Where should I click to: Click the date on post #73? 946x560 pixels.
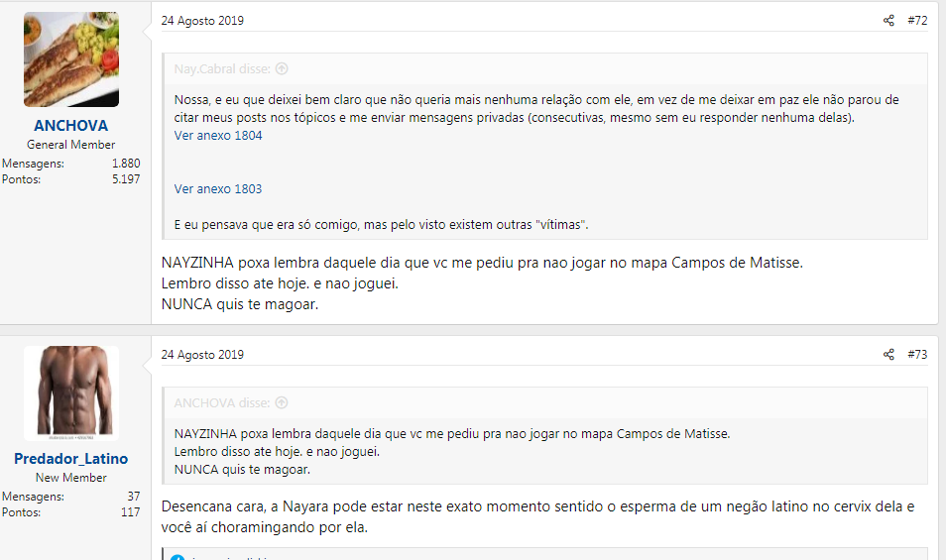[x=202, y=355]
